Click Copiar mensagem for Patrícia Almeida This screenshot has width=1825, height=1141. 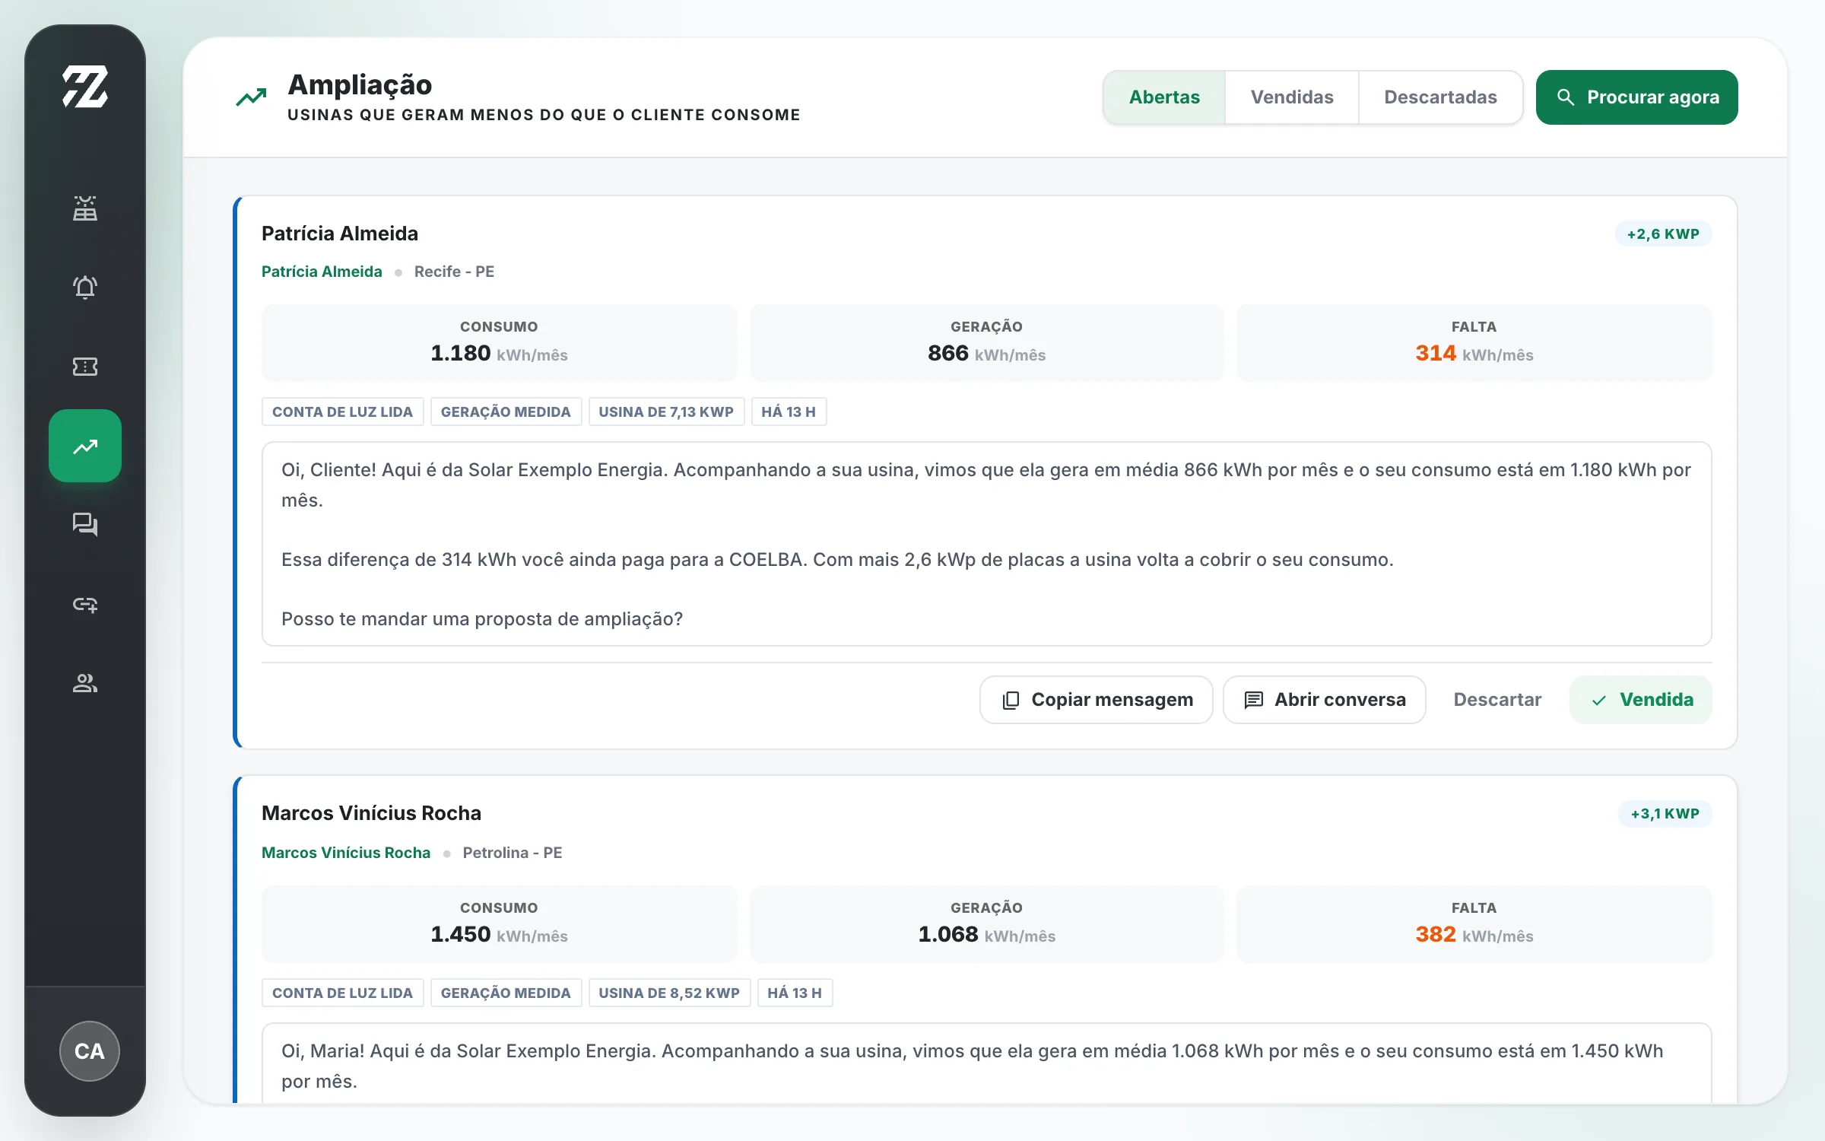click(1097, 700)
